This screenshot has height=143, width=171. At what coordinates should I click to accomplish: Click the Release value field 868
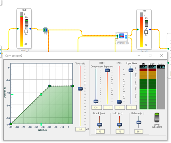[x=139, y=131]
